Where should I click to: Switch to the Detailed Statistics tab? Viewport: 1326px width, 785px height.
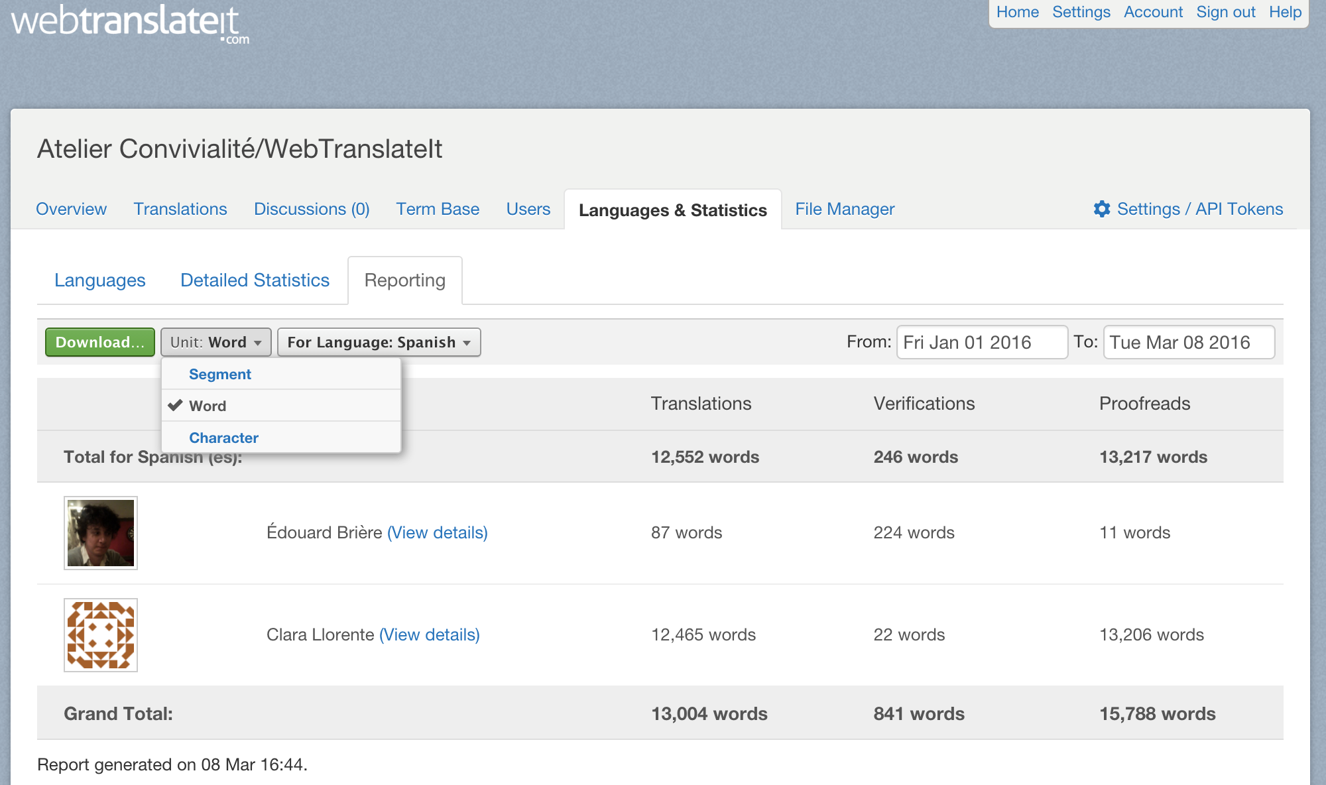255,280
